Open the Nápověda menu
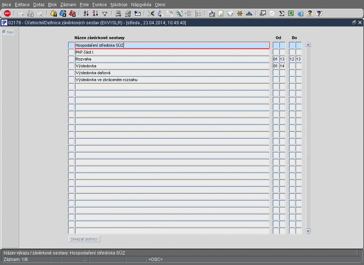364x265 pixels. pyautogui.click(x=141, y=5)
